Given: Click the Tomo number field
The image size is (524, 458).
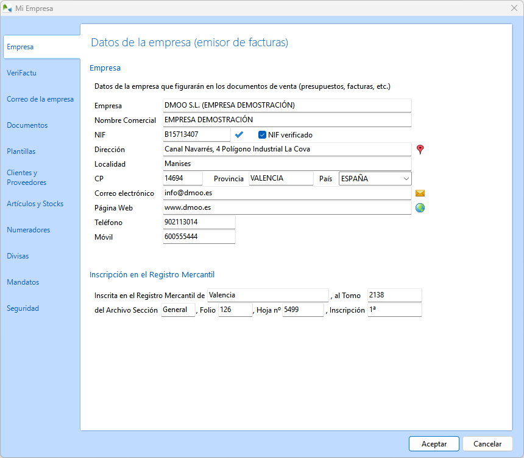Looking at the screenshot, I should click(394, 295).
